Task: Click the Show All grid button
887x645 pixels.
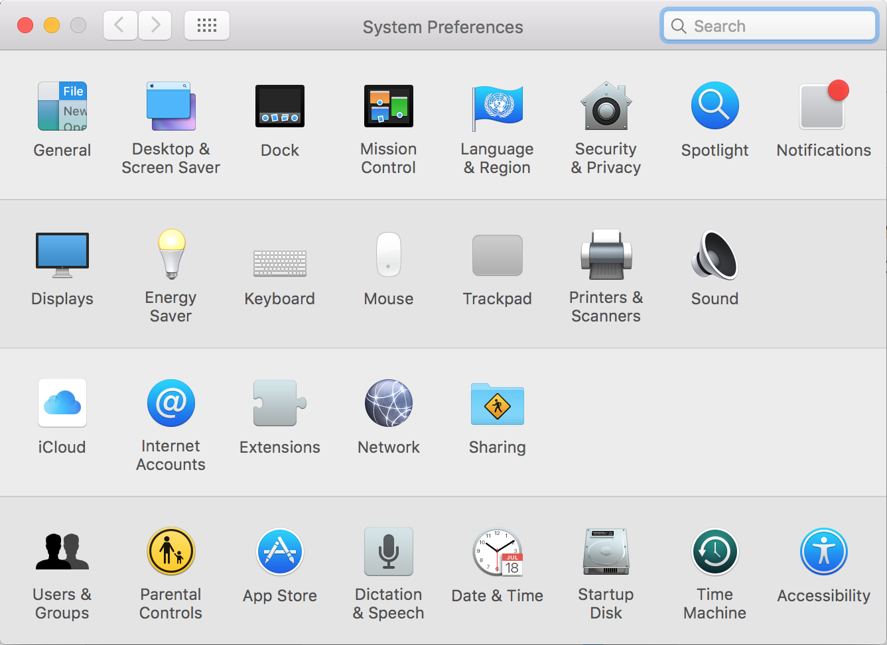Action: 207,25
